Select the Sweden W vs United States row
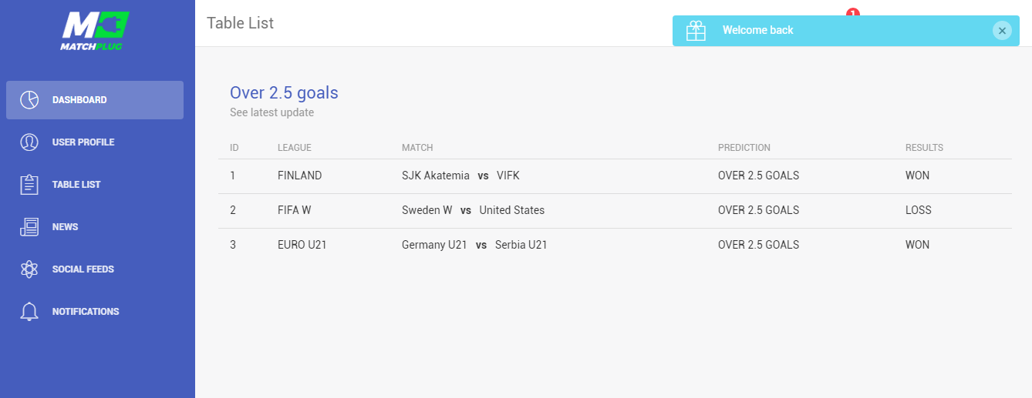Screen dimensions: 1032x398 (x=615, y=210)
